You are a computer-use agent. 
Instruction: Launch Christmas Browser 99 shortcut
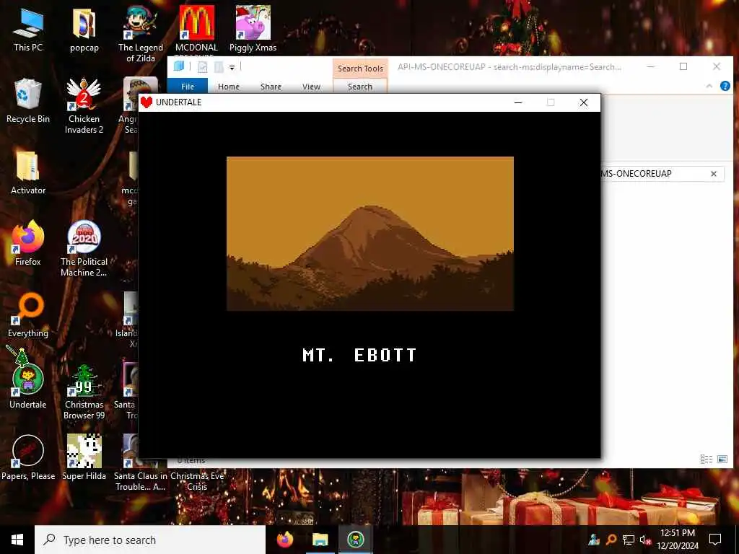(84, 391)
